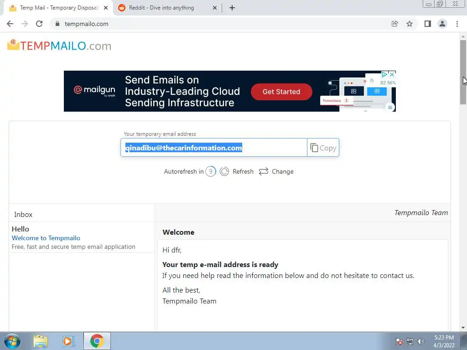Click the volume speaker tray icon

point(421,341)
